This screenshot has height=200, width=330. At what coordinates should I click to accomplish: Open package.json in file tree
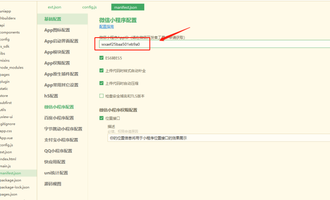pyautogui.click(x=11, y=180)
